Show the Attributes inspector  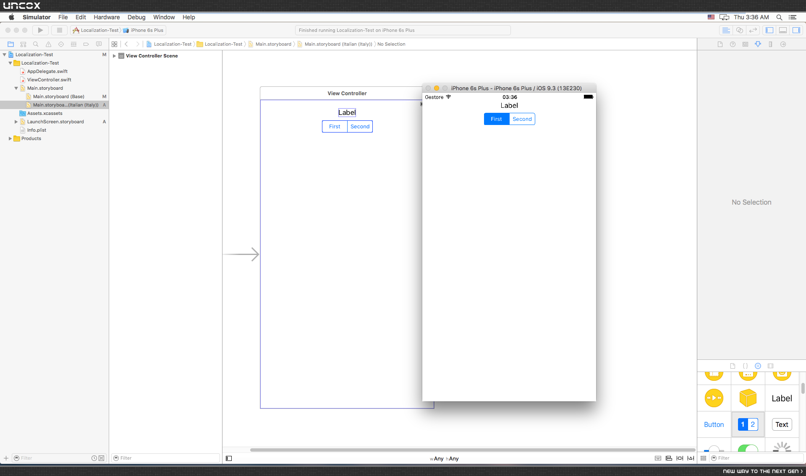(x=758, y=44)
